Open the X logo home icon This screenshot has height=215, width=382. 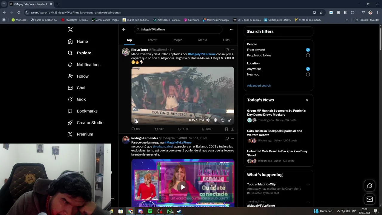[x=70, y=30]
